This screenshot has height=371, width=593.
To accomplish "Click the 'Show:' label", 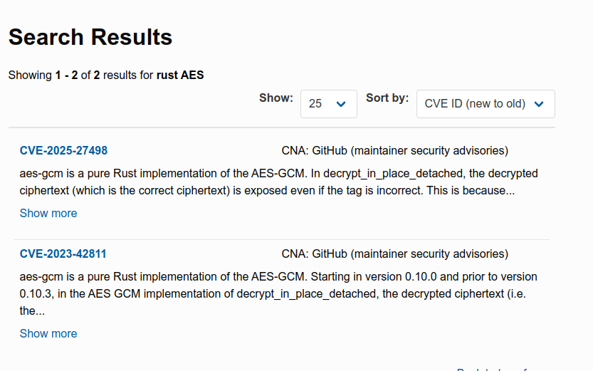I will (x=275, y=98).
